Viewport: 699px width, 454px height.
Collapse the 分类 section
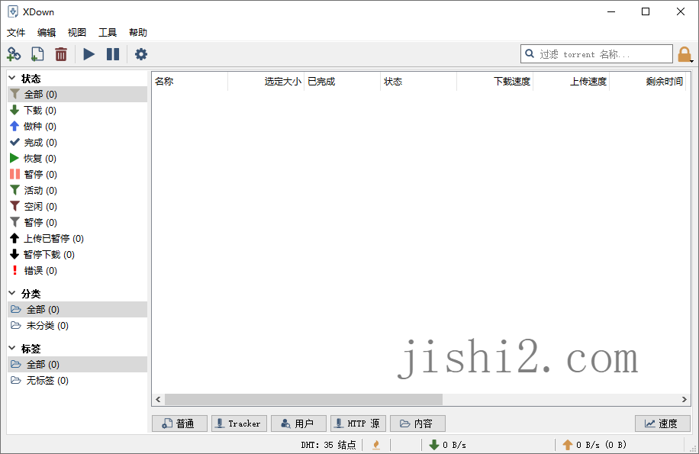click(x=12, y=294)
